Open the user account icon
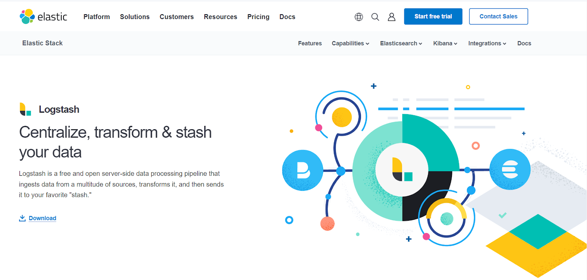The image size is (587, 280). pyautogui.click(x=391, y=17)
